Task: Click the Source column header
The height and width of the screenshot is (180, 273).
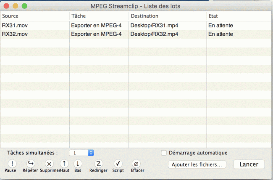Action: [x=35, y=16]
